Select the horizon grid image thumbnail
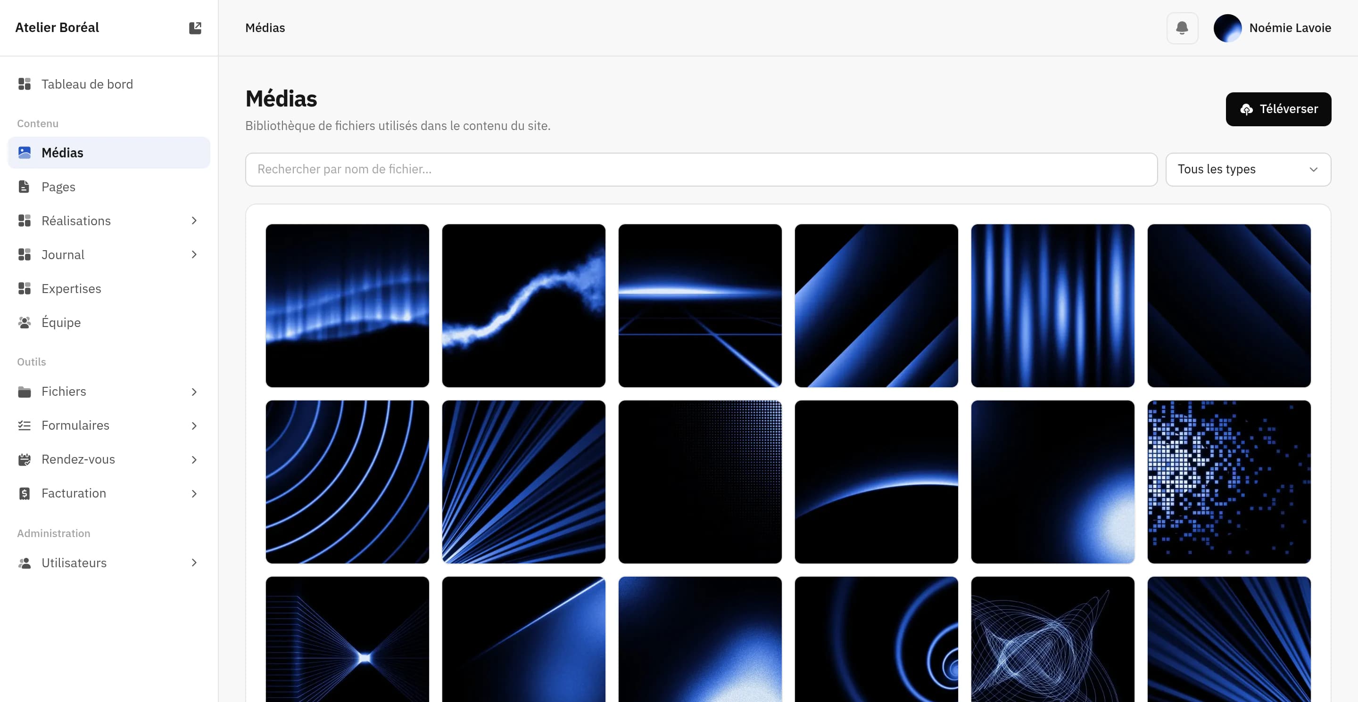1358x702 pixels. tap(700, 306)
